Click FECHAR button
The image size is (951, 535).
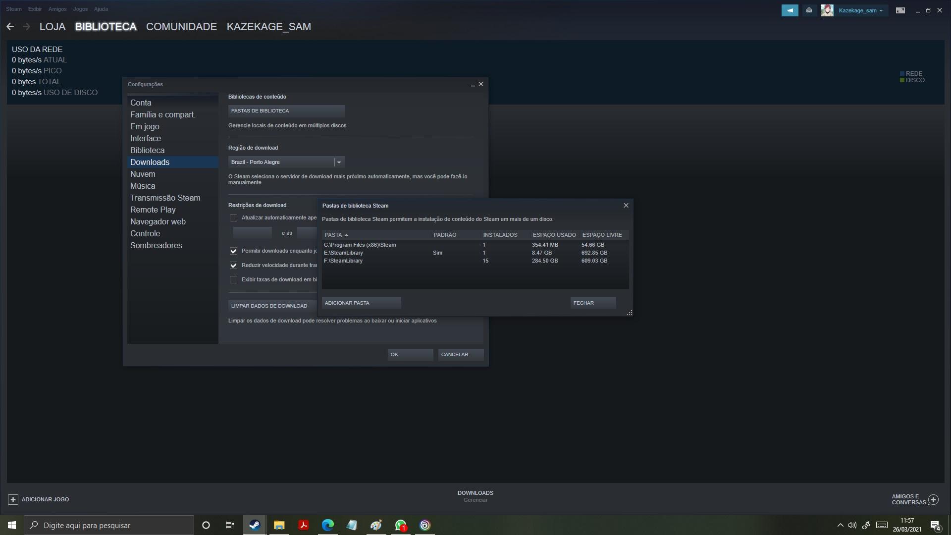[x=593, y=303]
